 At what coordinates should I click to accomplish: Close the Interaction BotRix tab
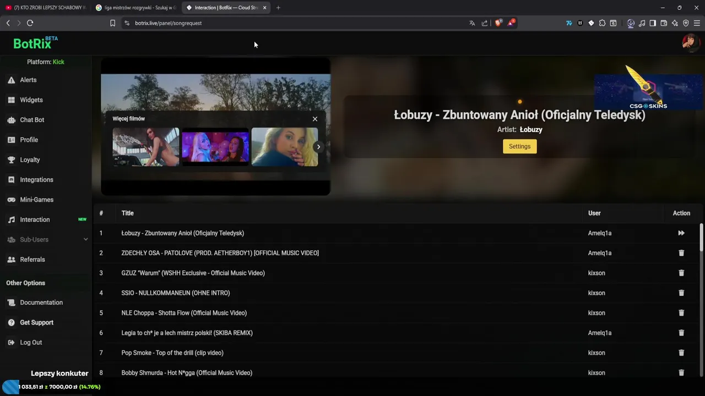point(265,8)
